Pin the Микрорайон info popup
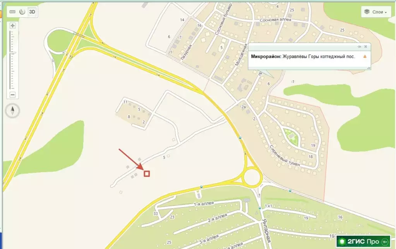The height and width of the screenshot is (249, 396). 359,47
